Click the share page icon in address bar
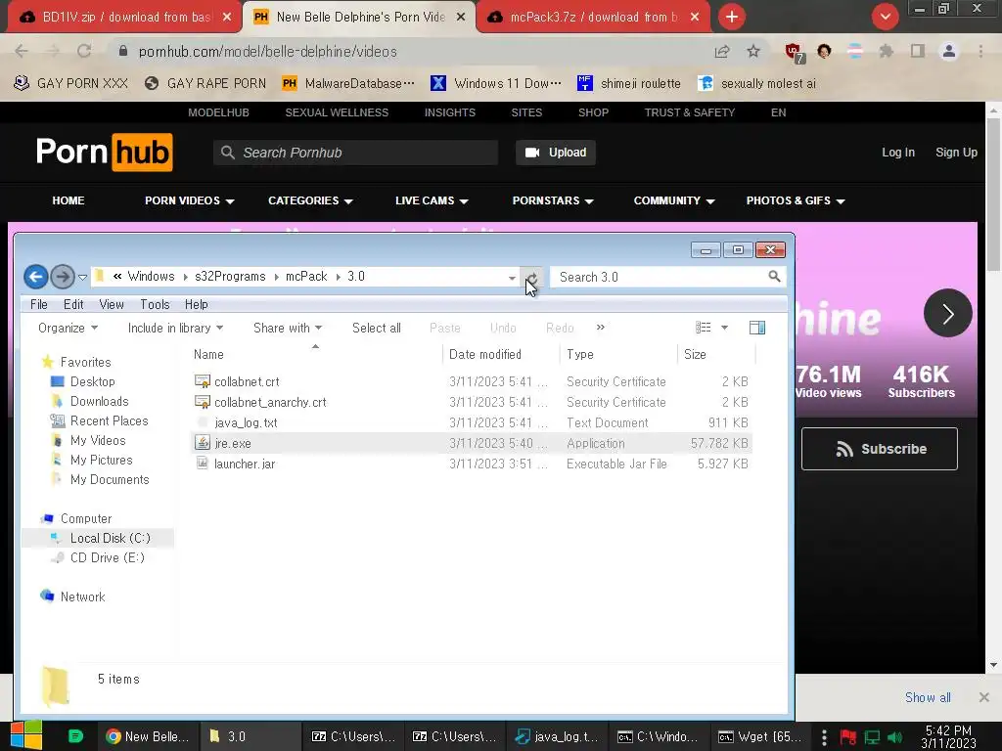This screenshot has width=1002, height=751. tap(722, 51)
